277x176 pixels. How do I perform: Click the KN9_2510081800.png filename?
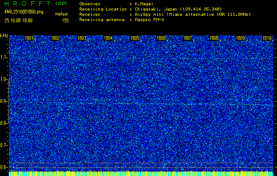[24, 12]
